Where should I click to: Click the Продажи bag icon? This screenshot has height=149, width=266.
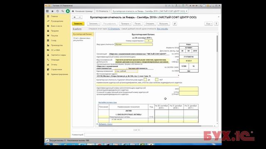(48, 31)
